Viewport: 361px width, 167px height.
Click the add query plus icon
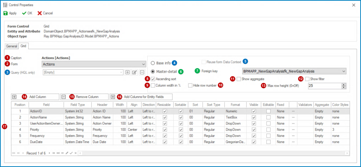[128, 72]
